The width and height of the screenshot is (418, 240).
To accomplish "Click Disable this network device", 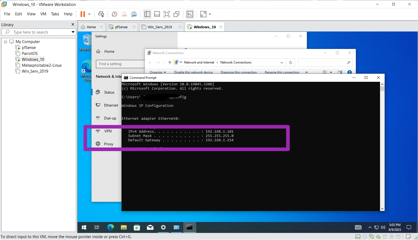I will pyautogui.click(x=193, y=72).
